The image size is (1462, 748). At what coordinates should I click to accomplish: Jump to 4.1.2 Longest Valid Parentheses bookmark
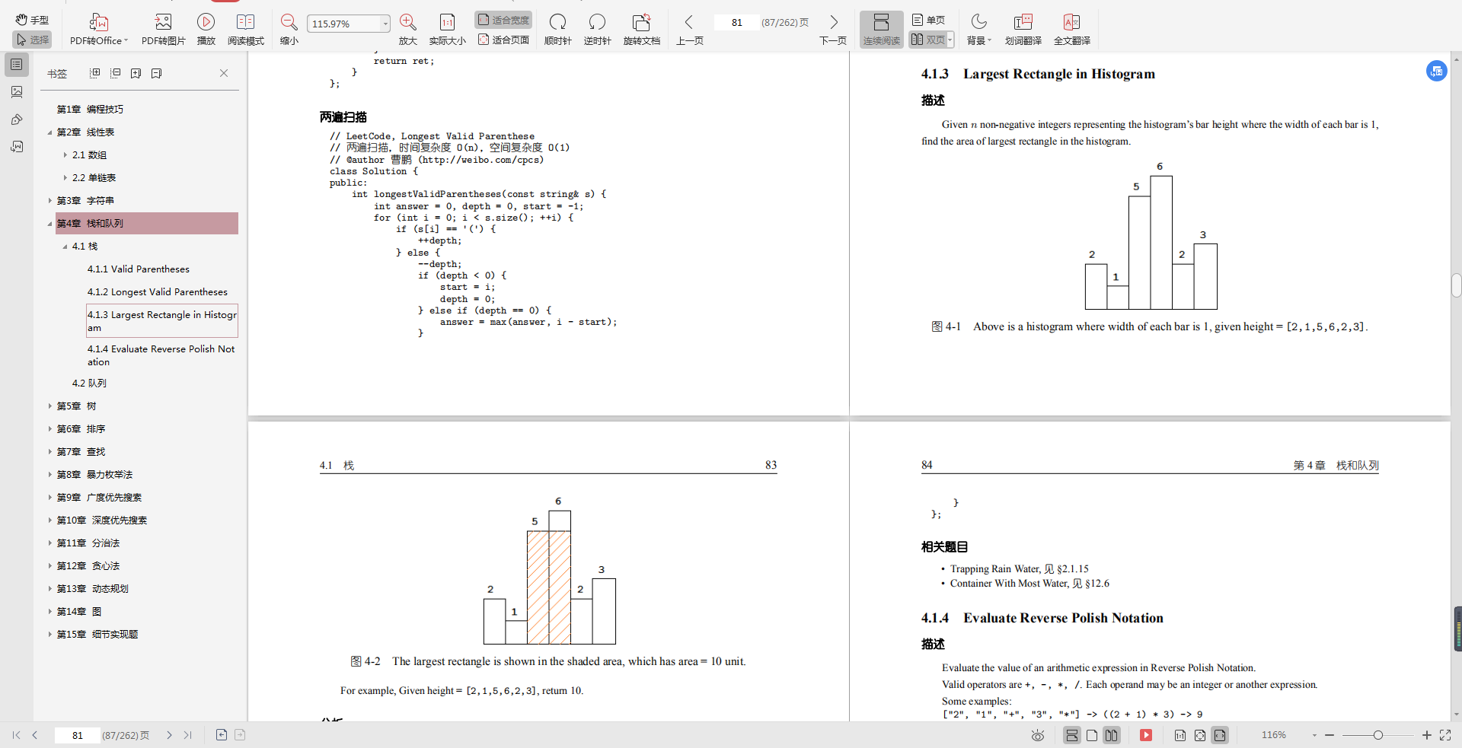click(x=158, y=292)
